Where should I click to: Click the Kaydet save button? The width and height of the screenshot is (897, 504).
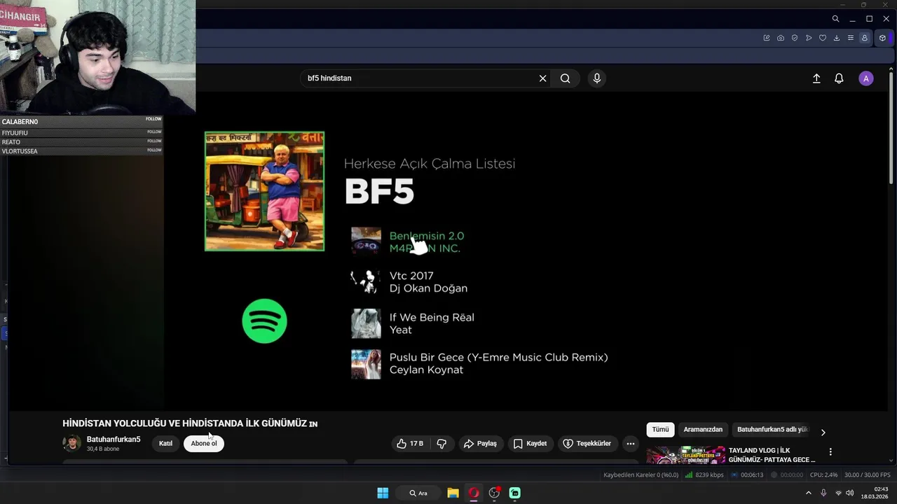530,443
